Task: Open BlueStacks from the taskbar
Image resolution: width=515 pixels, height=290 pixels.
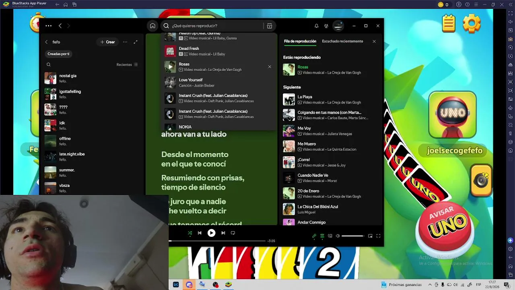Action: (229, 284)
